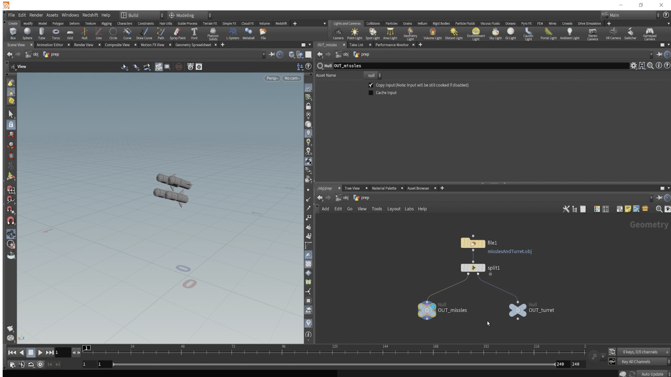The width and height of the screenshot is (671, 377).
Task: Jump to last frame
Action: pyautogui.click(x=50, y=353)
